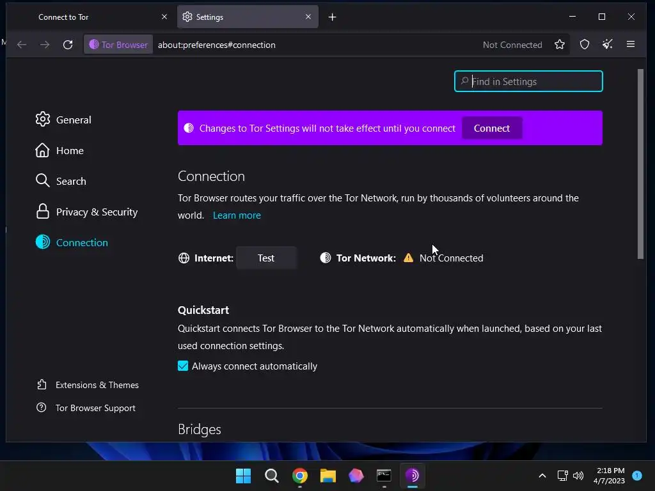Open the notification count badge
This screenshot has width=655, height=491.
pos(637,475)
